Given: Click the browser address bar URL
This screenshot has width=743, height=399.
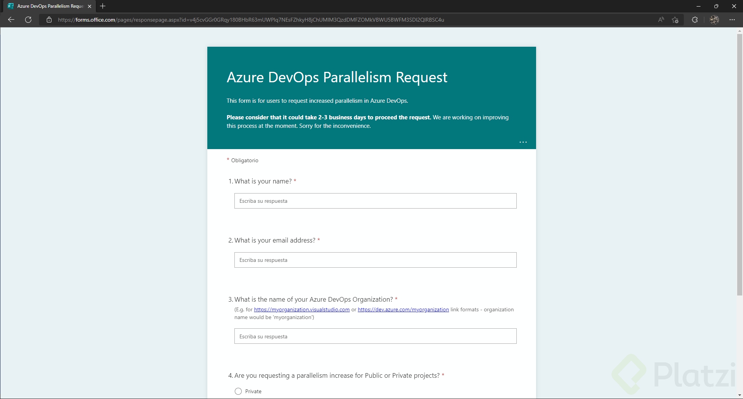Looking at the screenshot, I should point(251,20).
